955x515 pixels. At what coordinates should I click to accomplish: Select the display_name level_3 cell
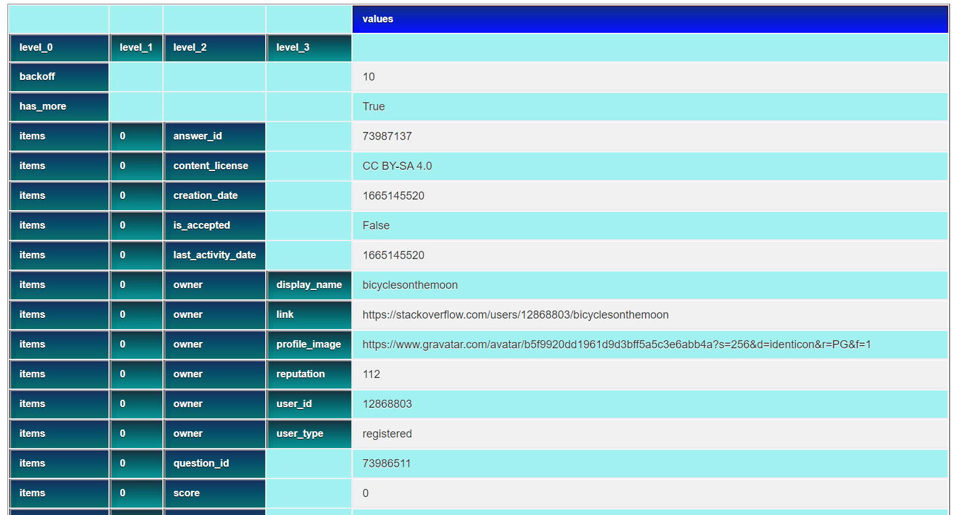[x=307, y=284]
